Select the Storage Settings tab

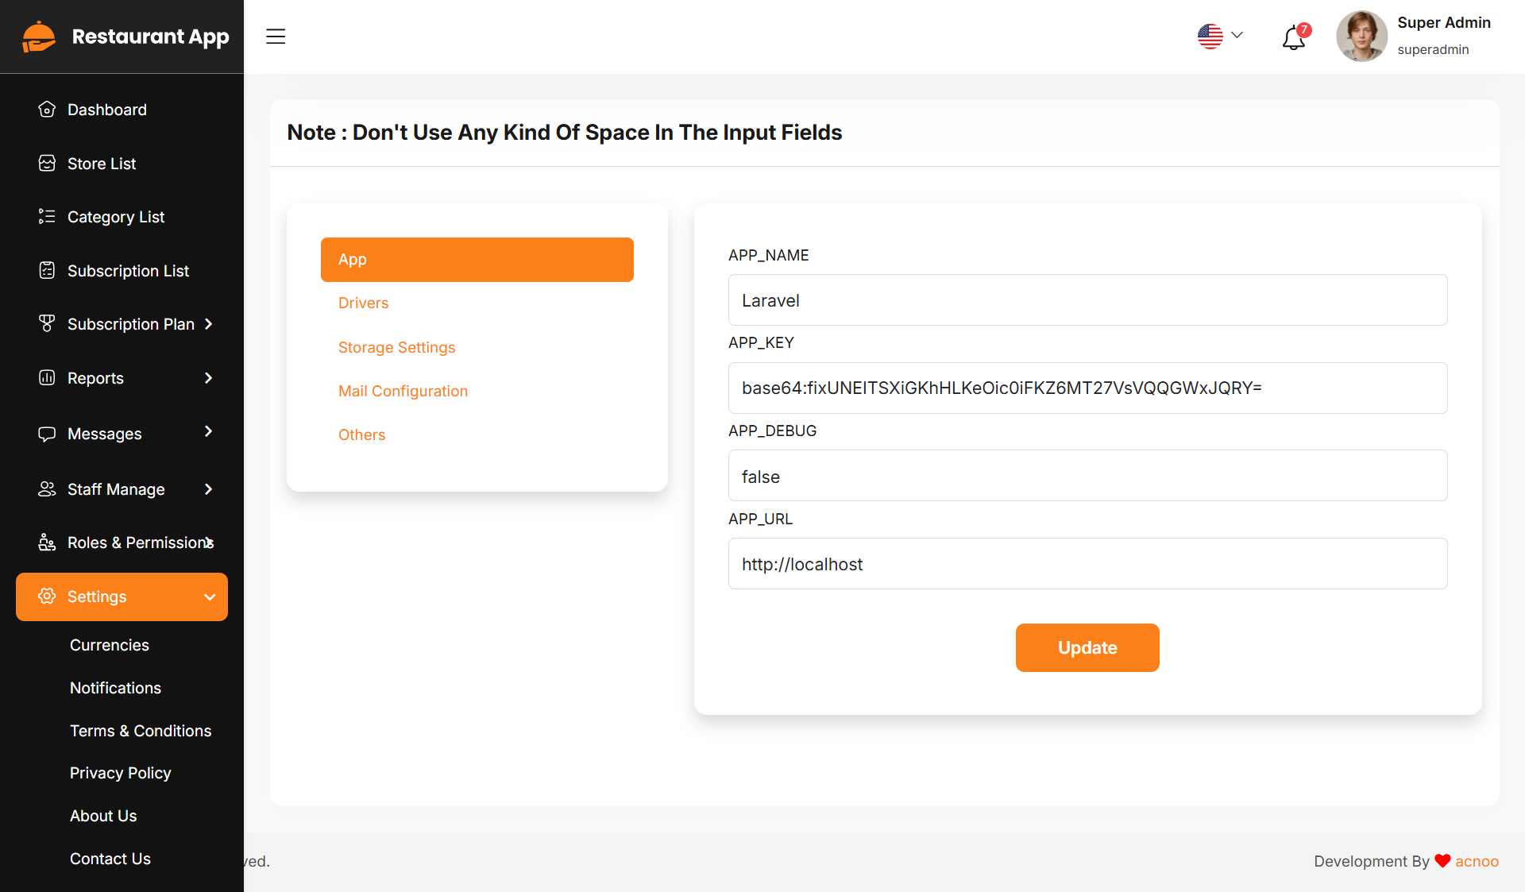[396, 348]
